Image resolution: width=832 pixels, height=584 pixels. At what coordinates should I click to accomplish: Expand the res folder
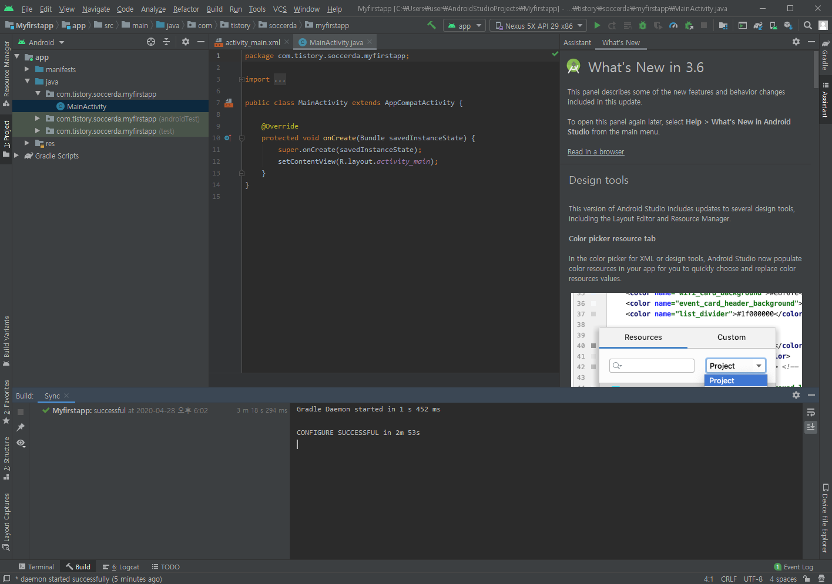pos(27,143)
